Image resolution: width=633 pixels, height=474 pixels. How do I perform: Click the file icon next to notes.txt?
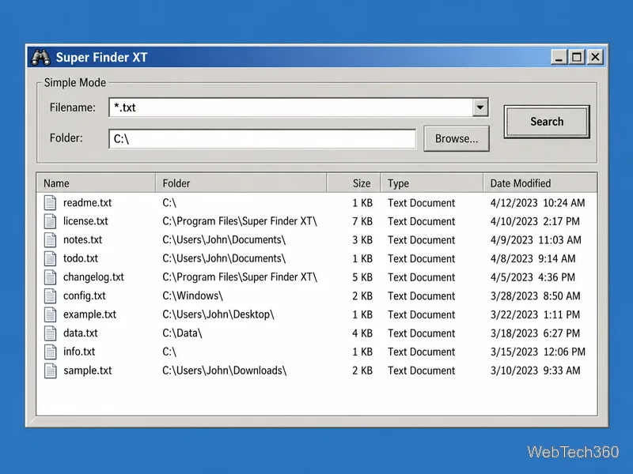coord(50,240)
